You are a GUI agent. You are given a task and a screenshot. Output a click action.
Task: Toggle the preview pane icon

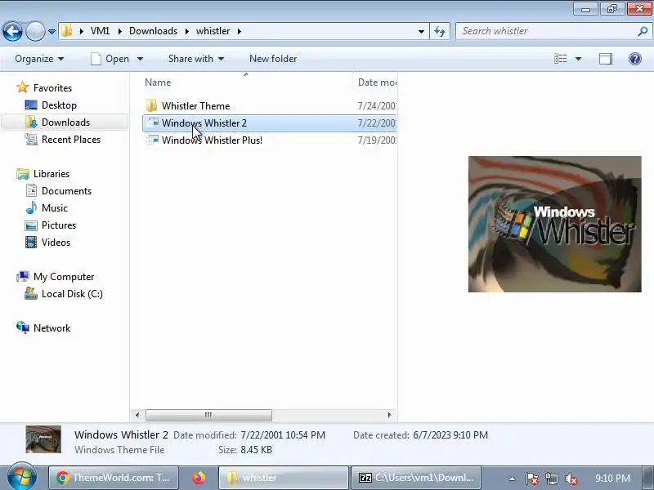606,59
